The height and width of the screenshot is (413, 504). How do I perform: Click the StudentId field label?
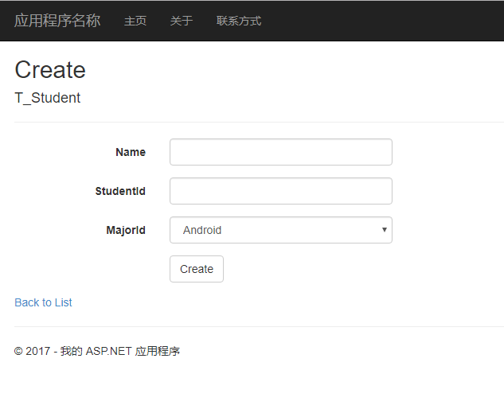tap(120, 191)
